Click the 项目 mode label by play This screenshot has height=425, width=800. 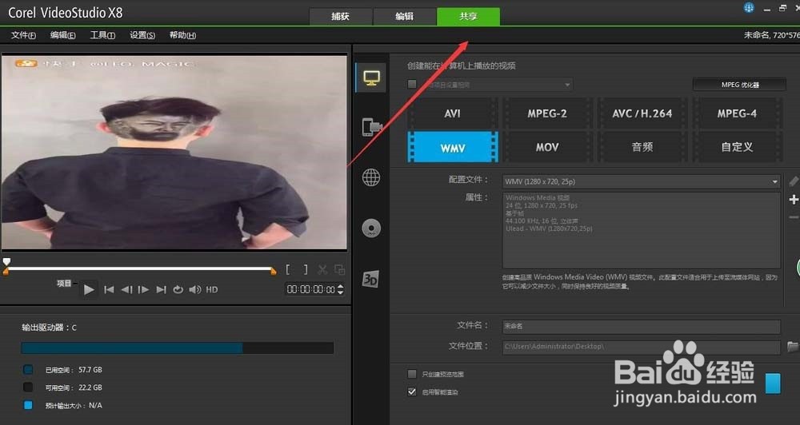[64, 284]
